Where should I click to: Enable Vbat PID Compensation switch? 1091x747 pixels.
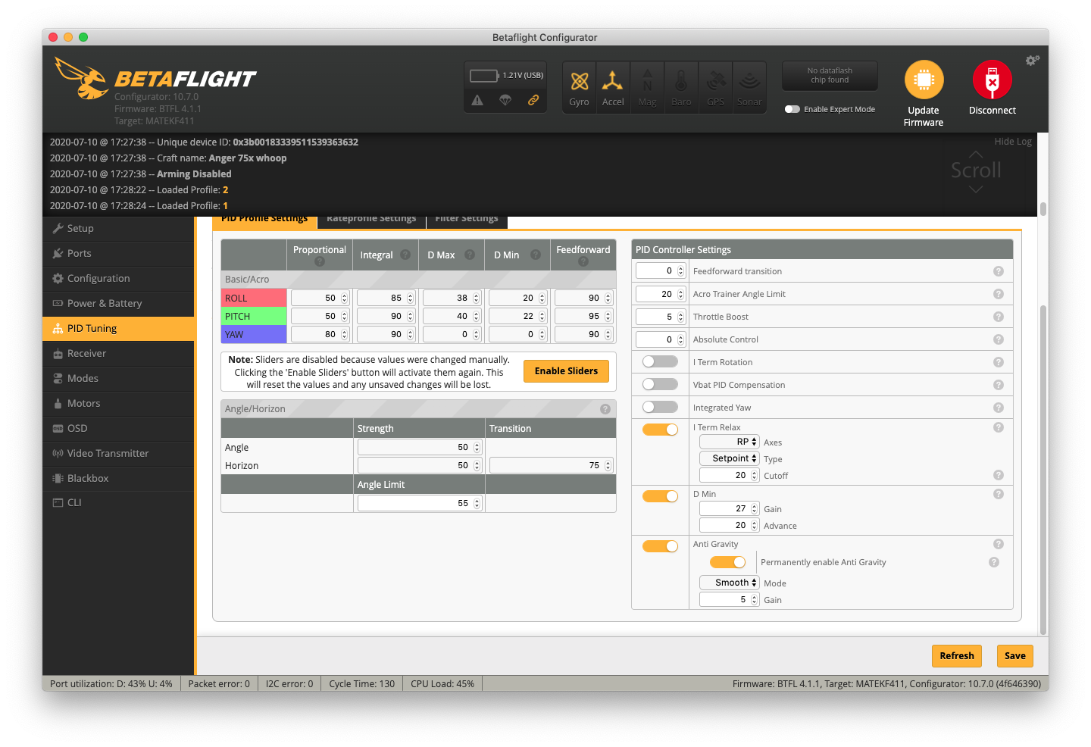pyautogui.click(x=660, y=384)
